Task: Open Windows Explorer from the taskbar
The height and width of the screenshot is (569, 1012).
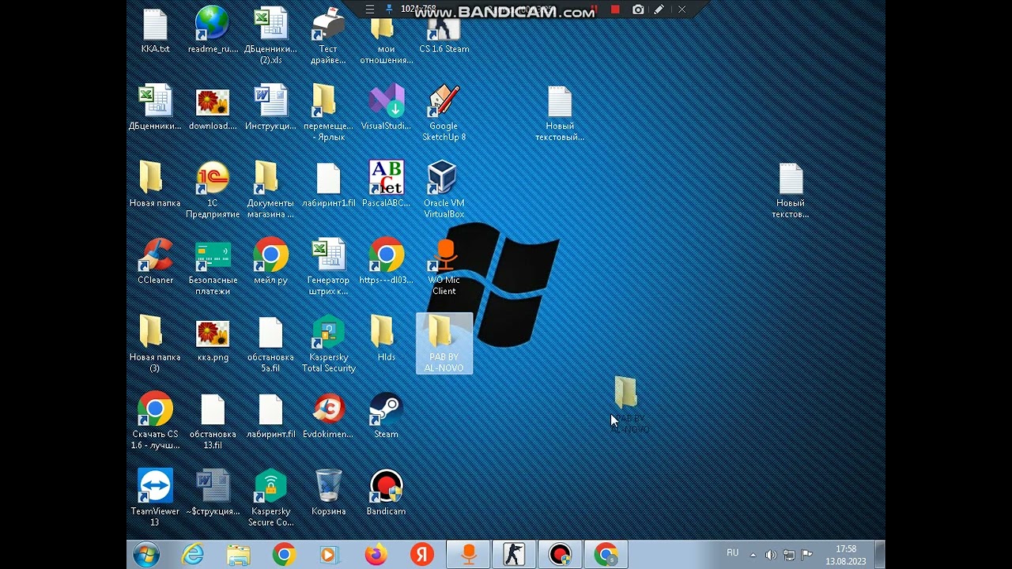Action: [238, 555]
